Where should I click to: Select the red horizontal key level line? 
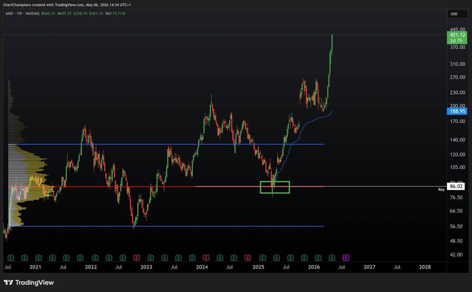(x=165, y=186)
